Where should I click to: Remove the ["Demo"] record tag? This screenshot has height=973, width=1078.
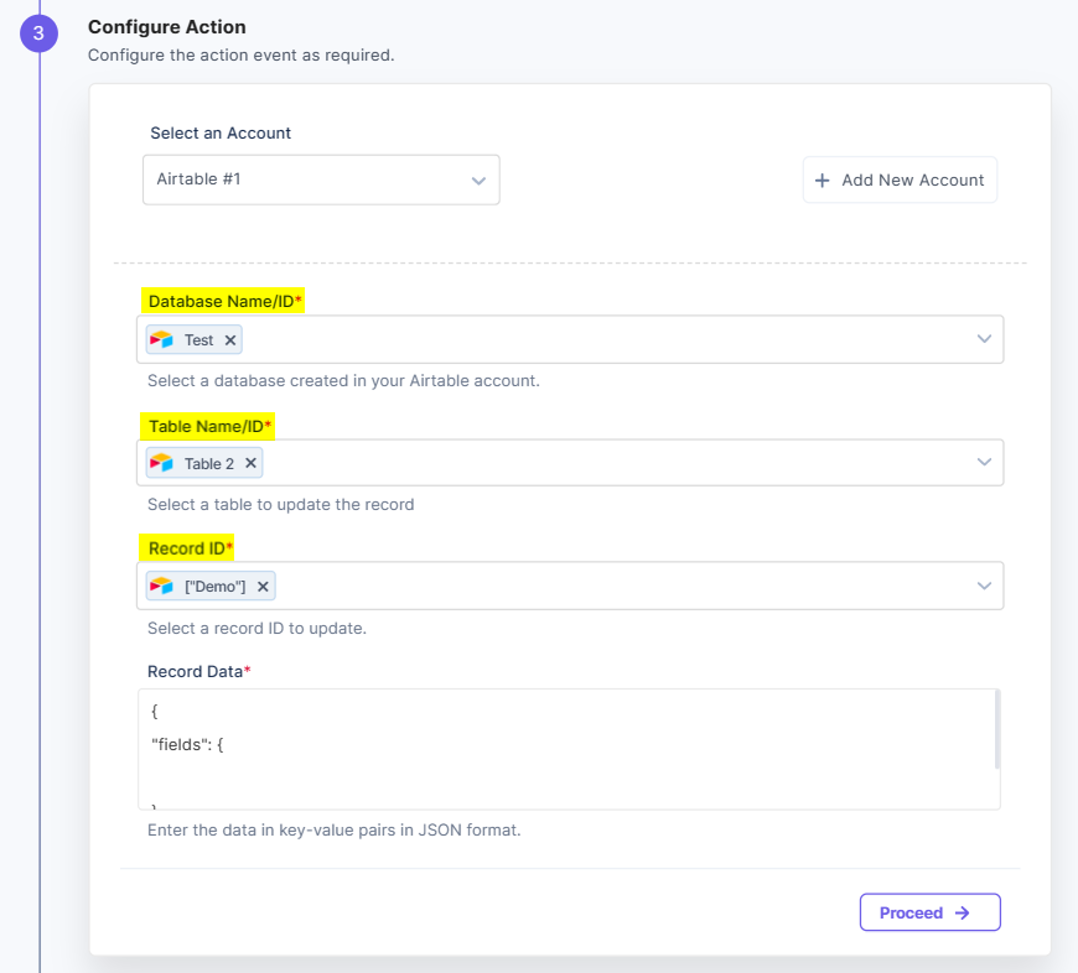[262, 586]
